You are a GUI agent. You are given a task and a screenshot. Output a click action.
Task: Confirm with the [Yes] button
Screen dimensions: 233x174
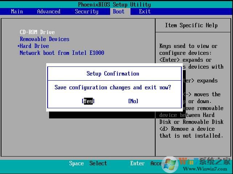pyautogui.click(x=88, y=101)
